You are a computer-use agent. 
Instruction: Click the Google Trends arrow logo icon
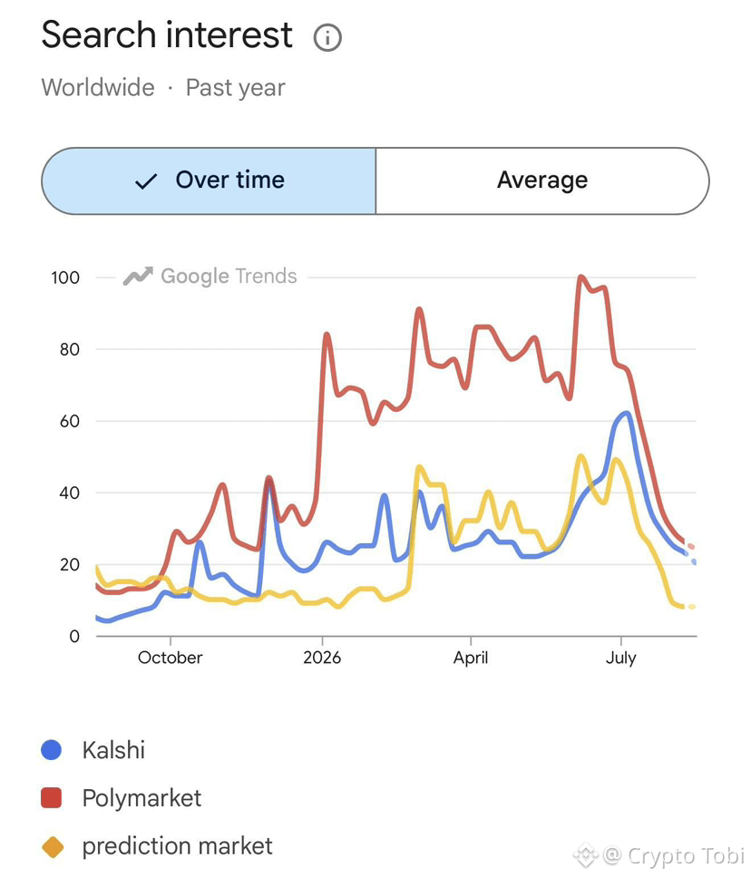pos(138,276)
